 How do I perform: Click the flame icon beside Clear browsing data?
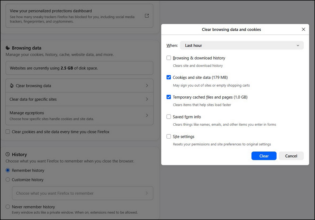[x=12, y=86]
